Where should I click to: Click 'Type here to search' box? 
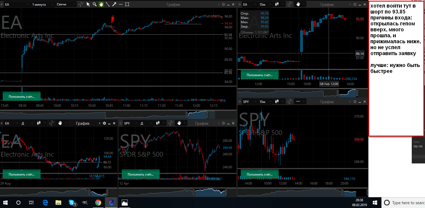pos(403,203)
